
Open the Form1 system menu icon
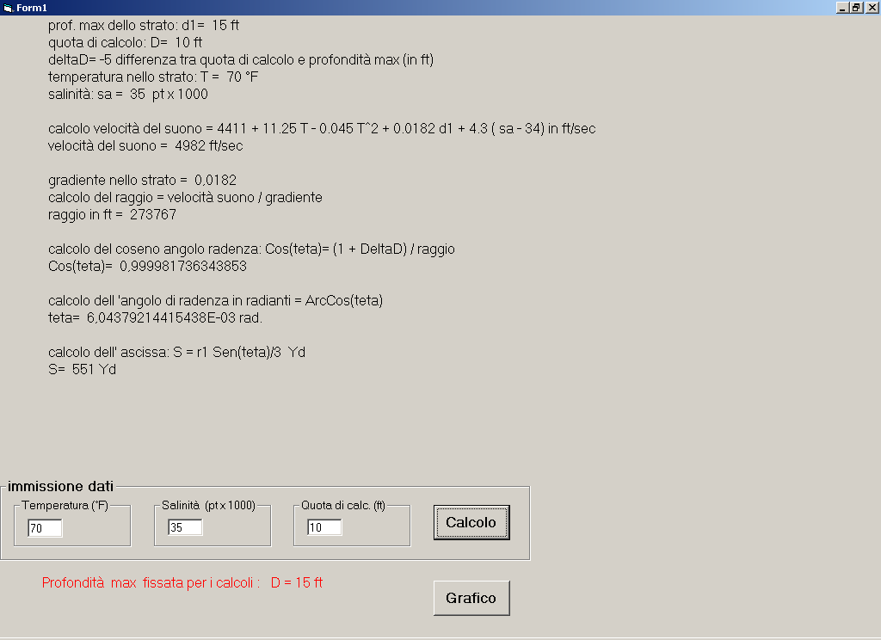coord(8,8)
